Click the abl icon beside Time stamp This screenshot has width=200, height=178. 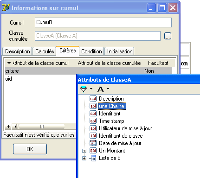[93, 121]
